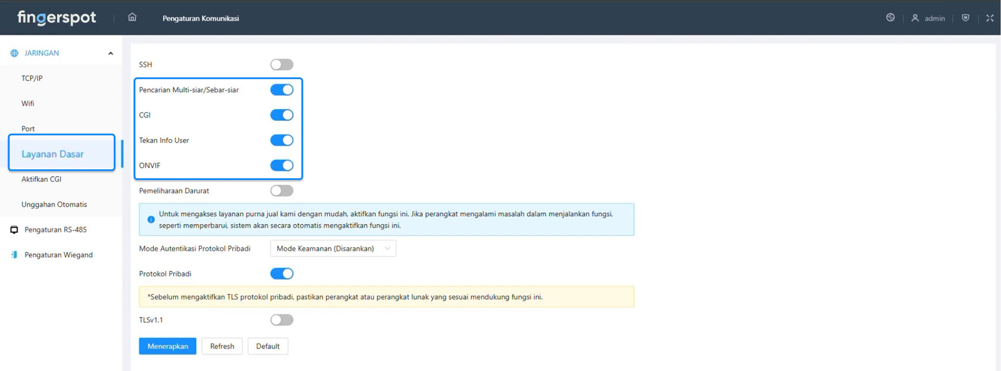Open Mode Autentikasi Protokol Pribadi dropdown
The image size is (1001, 371).
[x=333, y=249]
